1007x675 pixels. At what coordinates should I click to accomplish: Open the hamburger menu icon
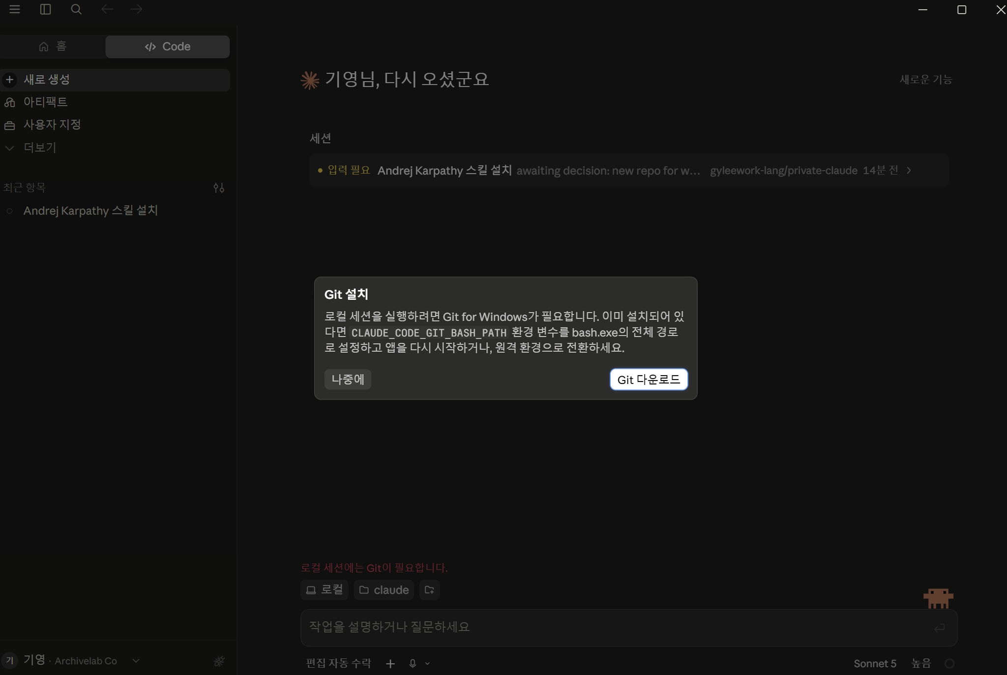tap(15, 9)
